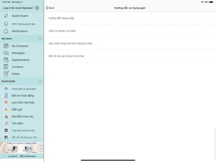Viewport: 216px width, 162px height.
Task: Open Notifications menu item
Action: tap(22, 31)
